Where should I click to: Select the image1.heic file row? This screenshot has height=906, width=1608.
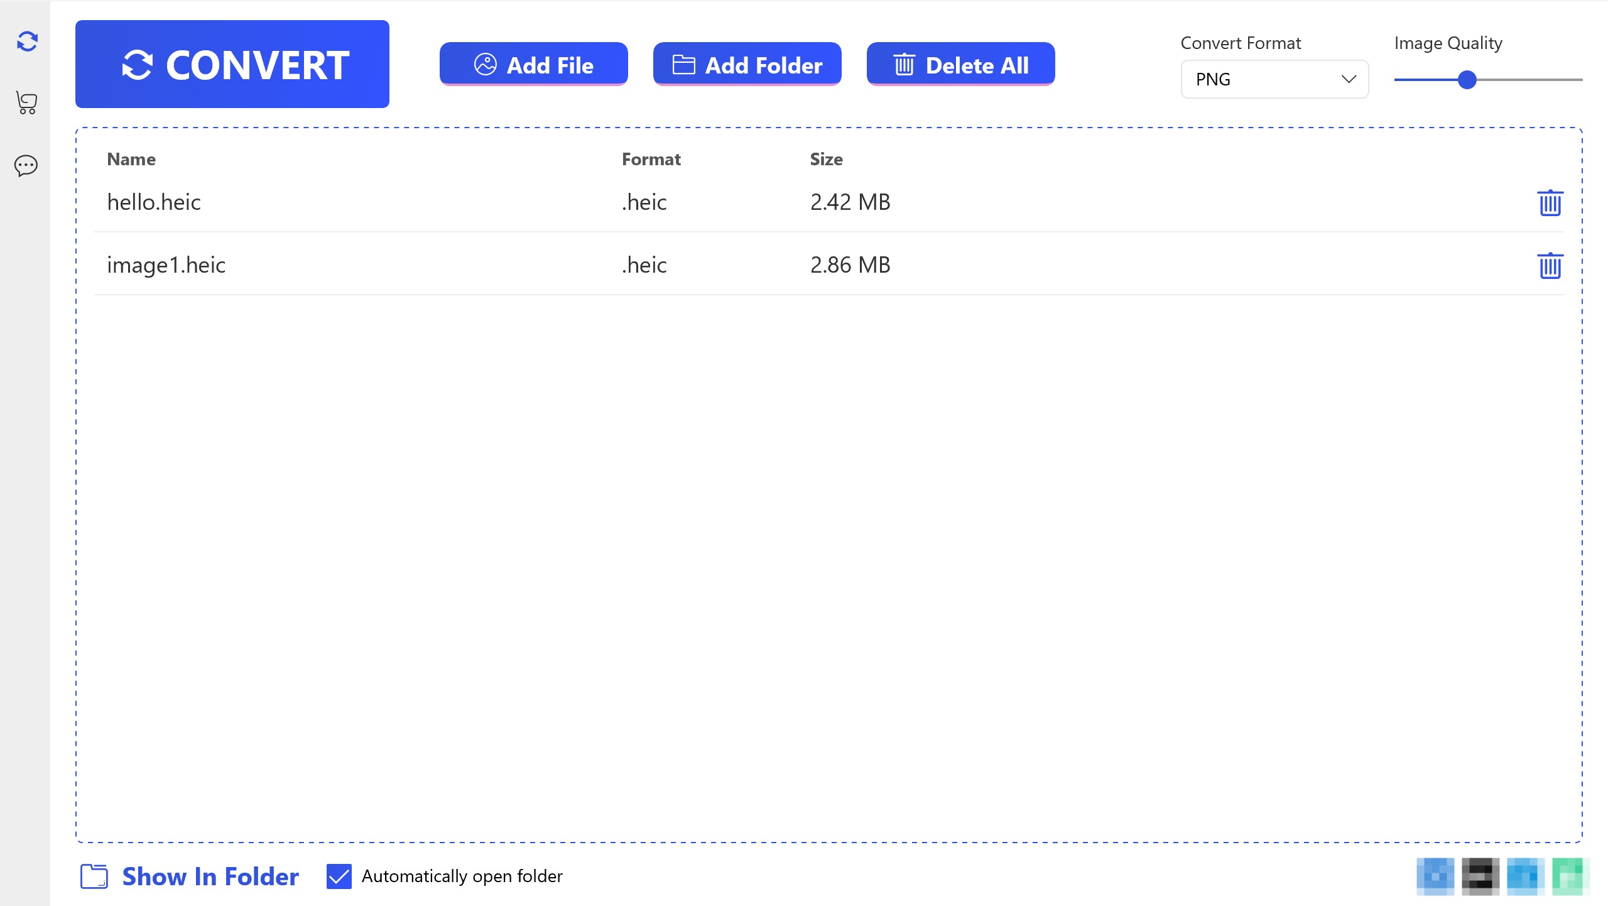(x=440, y=265)
